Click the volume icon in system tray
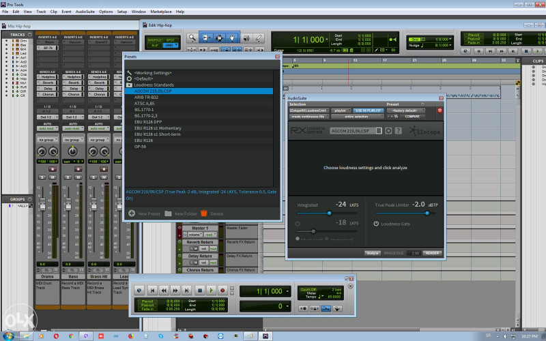 coord(505,336)
